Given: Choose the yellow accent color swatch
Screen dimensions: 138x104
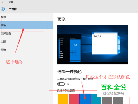Looking at the screenshot, I should click(63, 99).
